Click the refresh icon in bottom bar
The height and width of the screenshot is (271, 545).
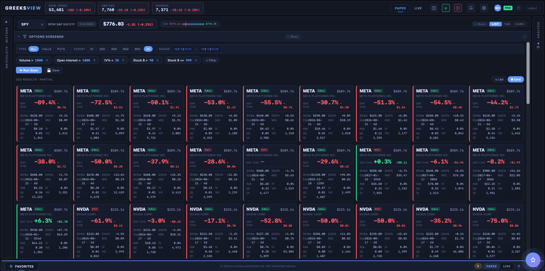(519, 266)
